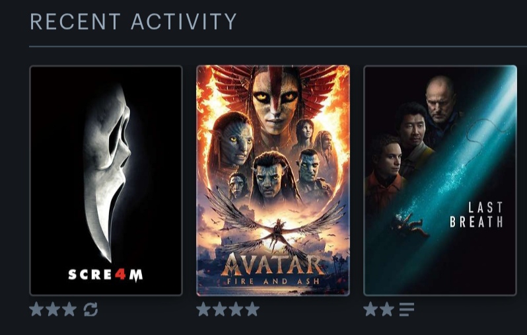Click the third star under Scream 4
527x335 pixels.
(69, 309)
